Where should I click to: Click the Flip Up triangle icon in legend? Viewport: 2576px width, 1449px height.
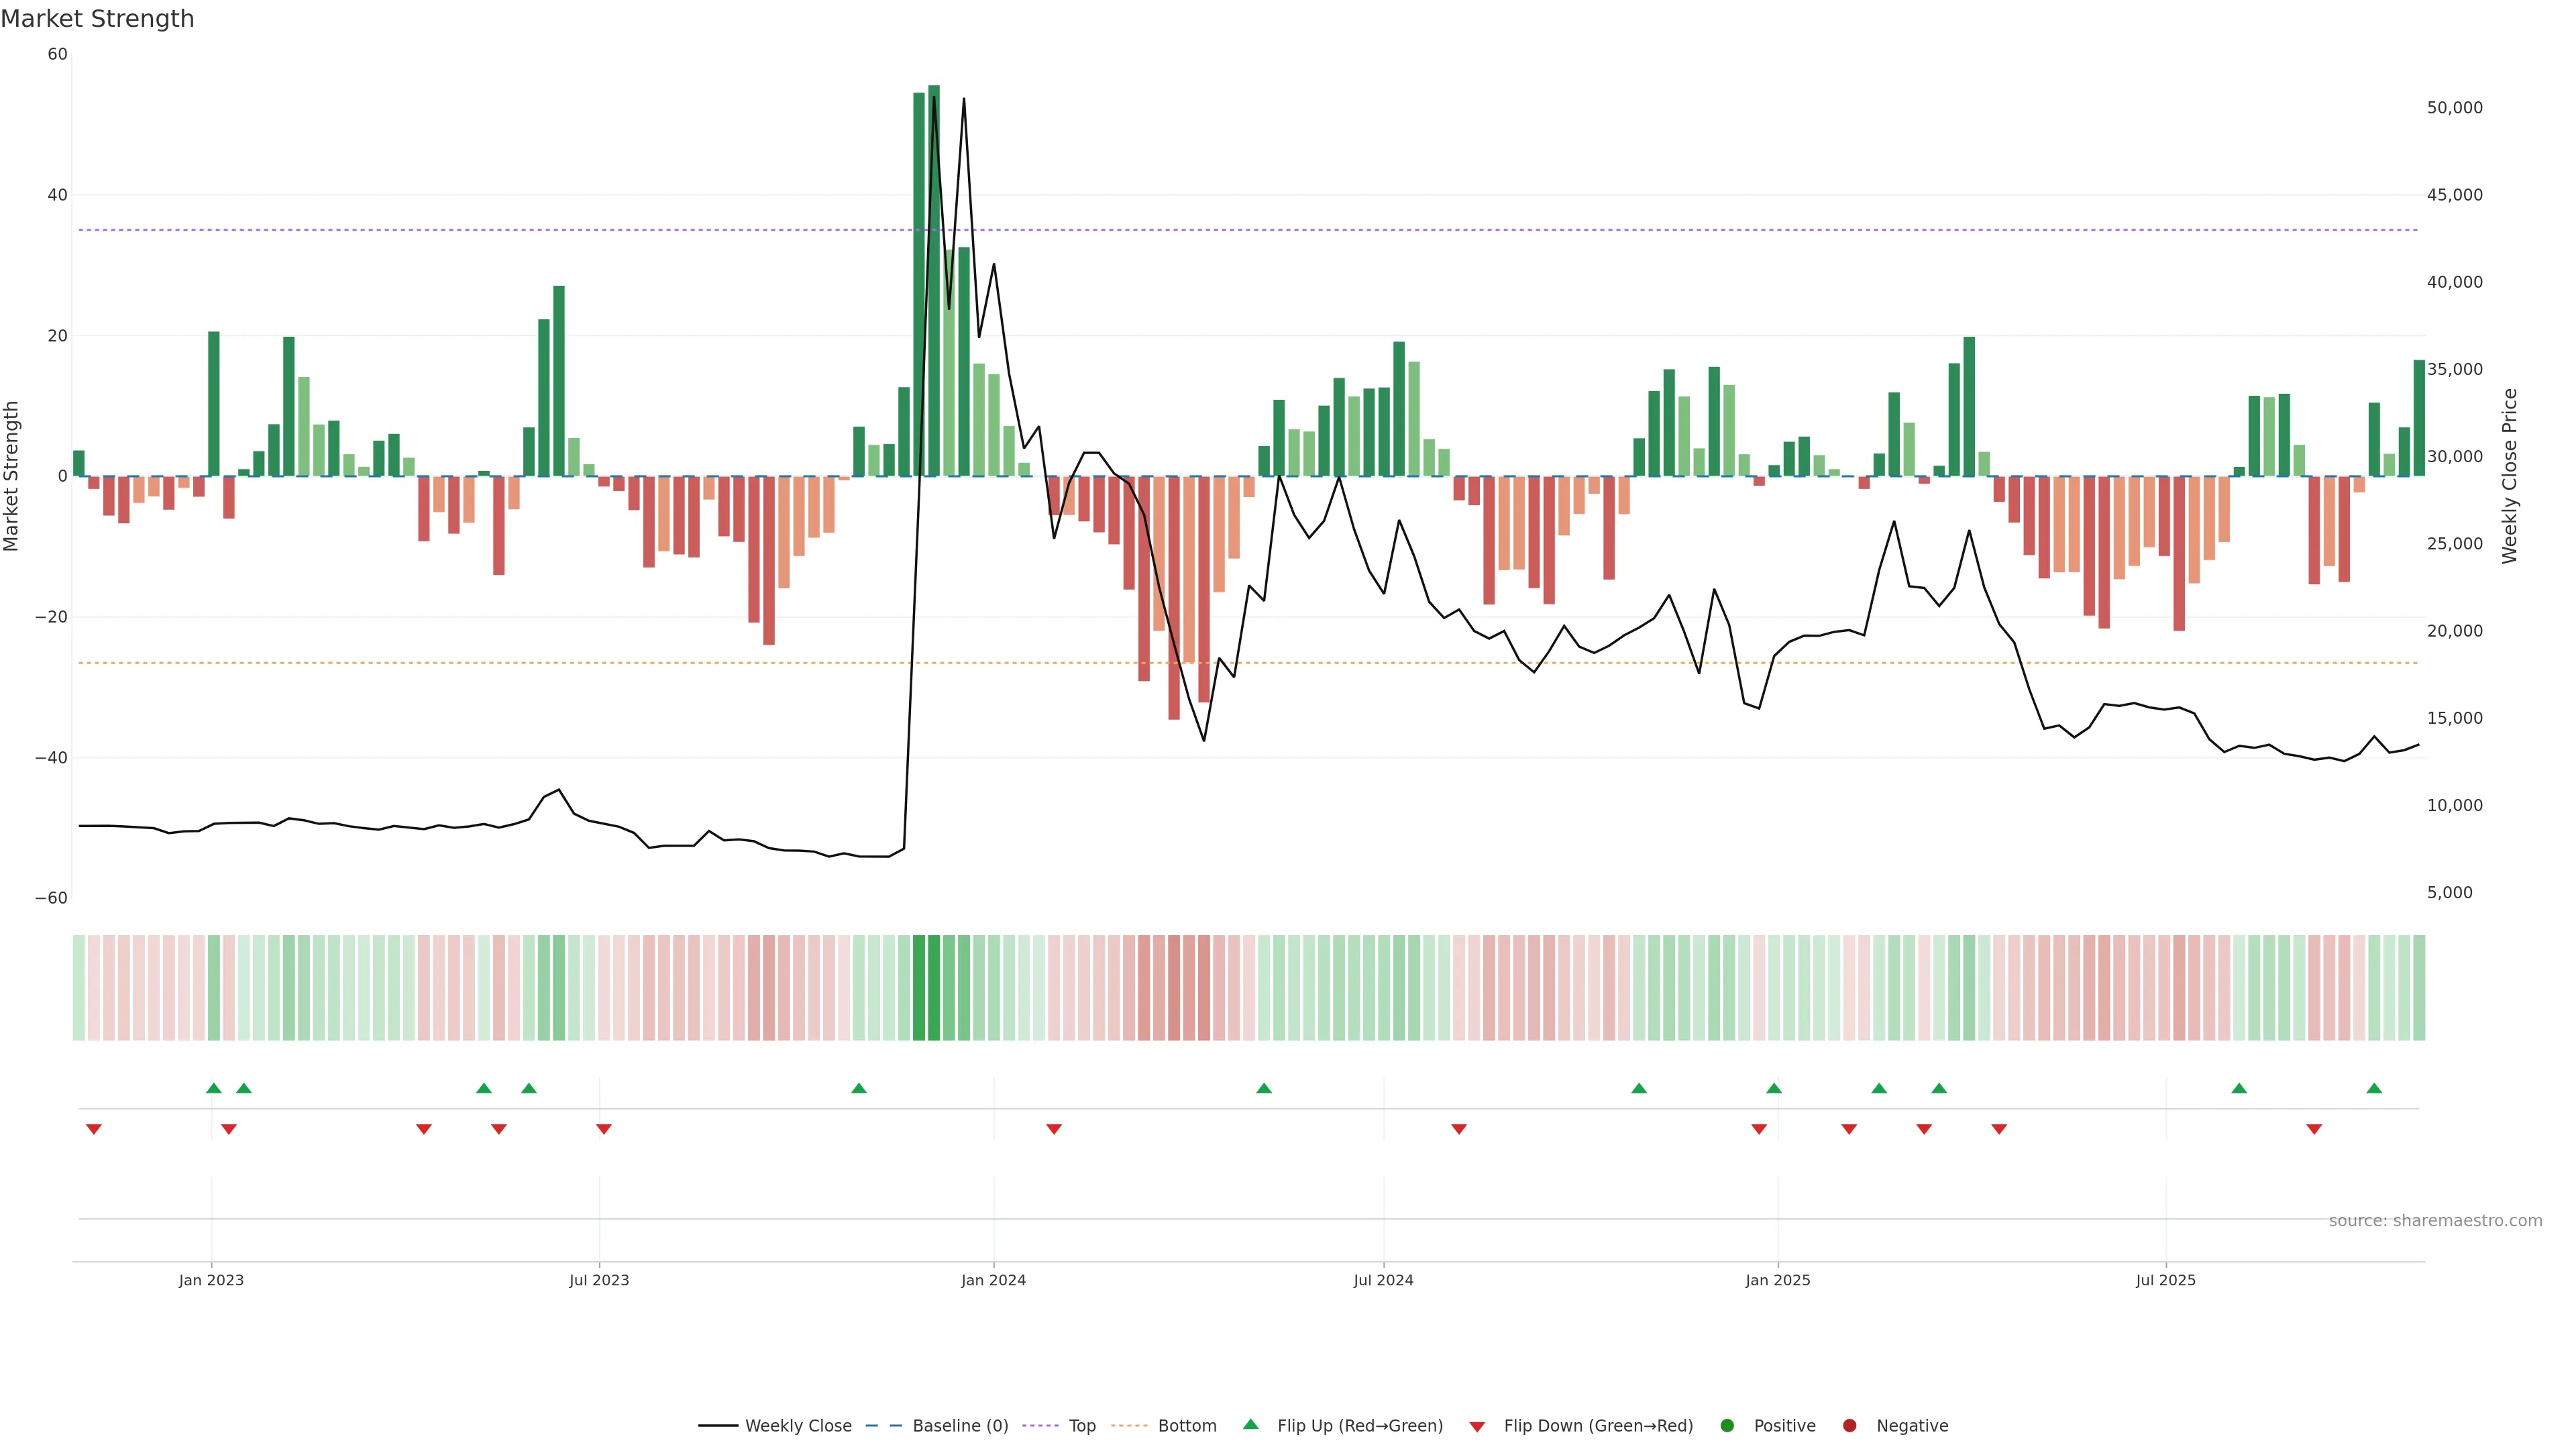(x=1250, y=1424)
